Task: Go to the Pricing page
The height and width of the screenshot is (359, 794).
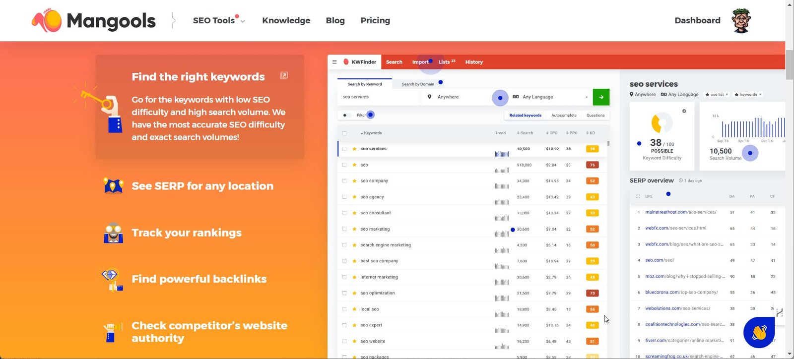Action: [375, 20]
